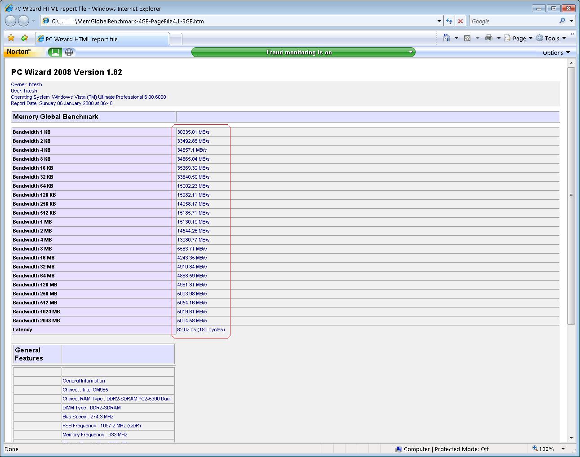Click the Norton green monitor icon

pos(55,52)
